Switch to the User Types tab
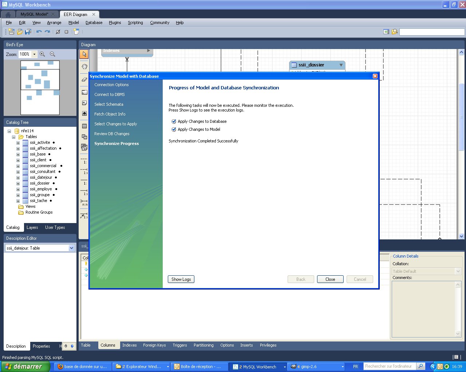This screenshot has width=466, height=372. coord(55,227)
